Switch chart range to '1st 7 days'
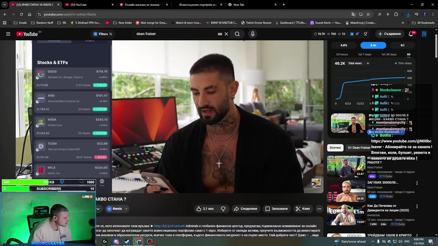438x246 pixels. [x=364, y=54]
